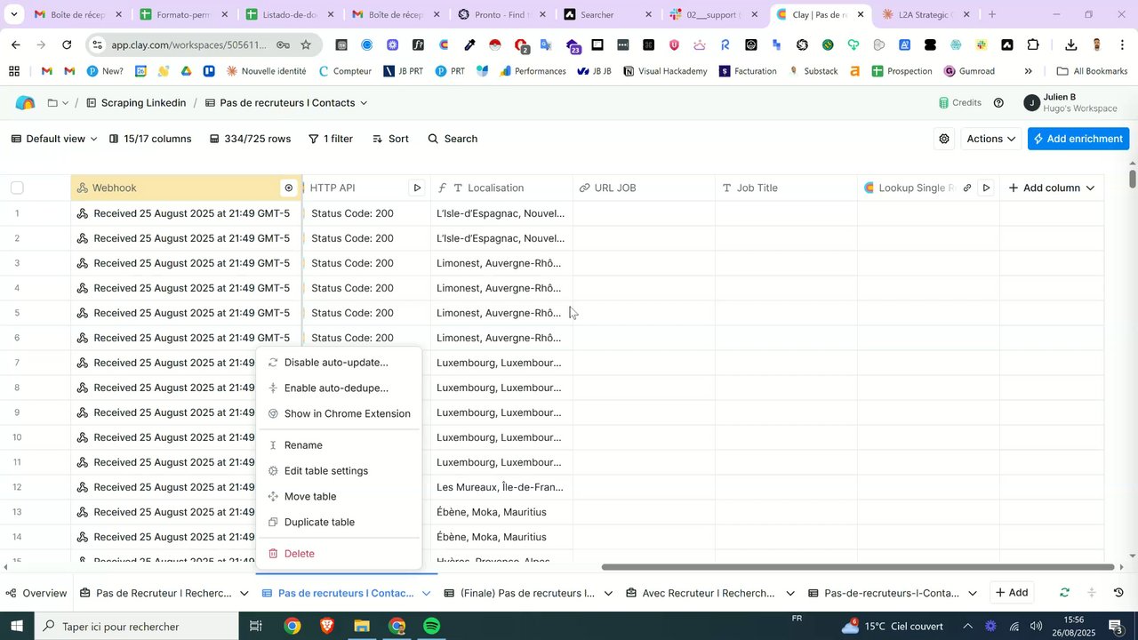1138x640 pixels.
Task: Click the Les Mureaux, Île-de-Fran... cell
Action: coord(501,487)
